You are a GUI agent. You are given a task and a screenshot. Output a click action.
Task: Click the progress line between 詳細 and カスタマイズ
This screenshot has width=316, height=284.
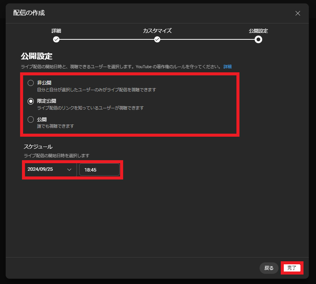click(x=106, y=39)
